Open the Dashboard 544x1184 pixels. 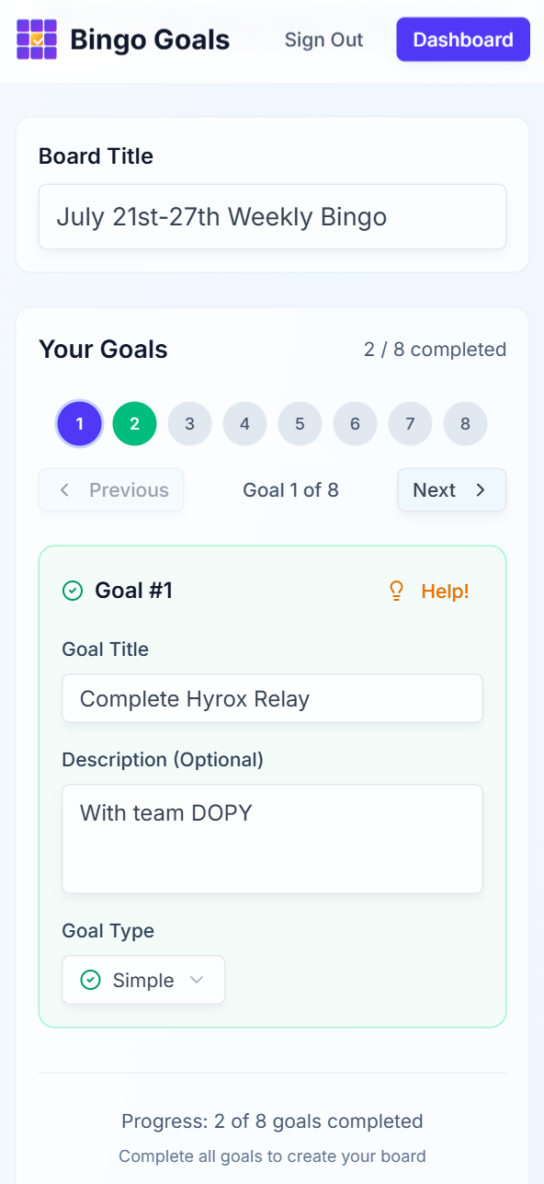tap(463, 40)
